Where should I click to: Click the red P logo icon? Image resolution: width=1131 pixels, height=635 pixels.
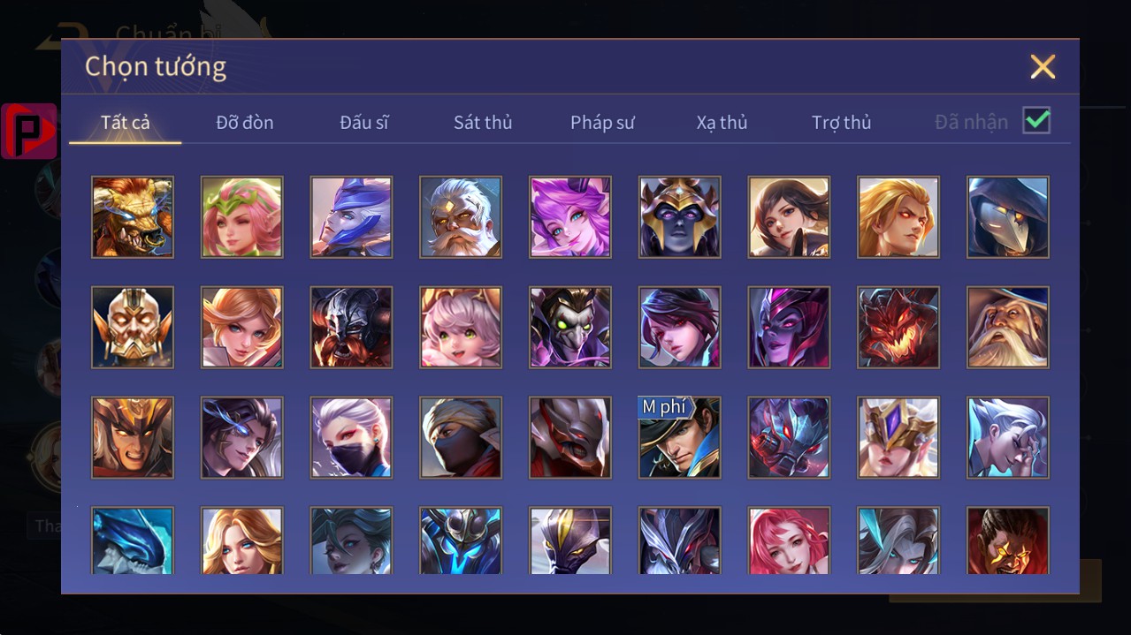pyautogui.click(x=29, y=131)
